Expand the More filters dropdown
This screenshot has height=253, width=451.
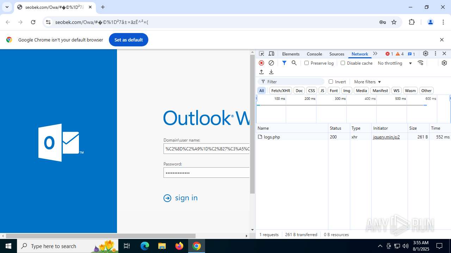click(x=367, y=82)
